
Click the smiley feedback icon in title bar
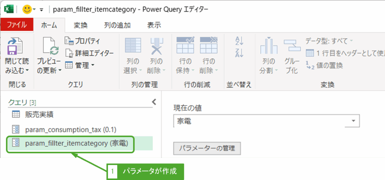[27, 9]
